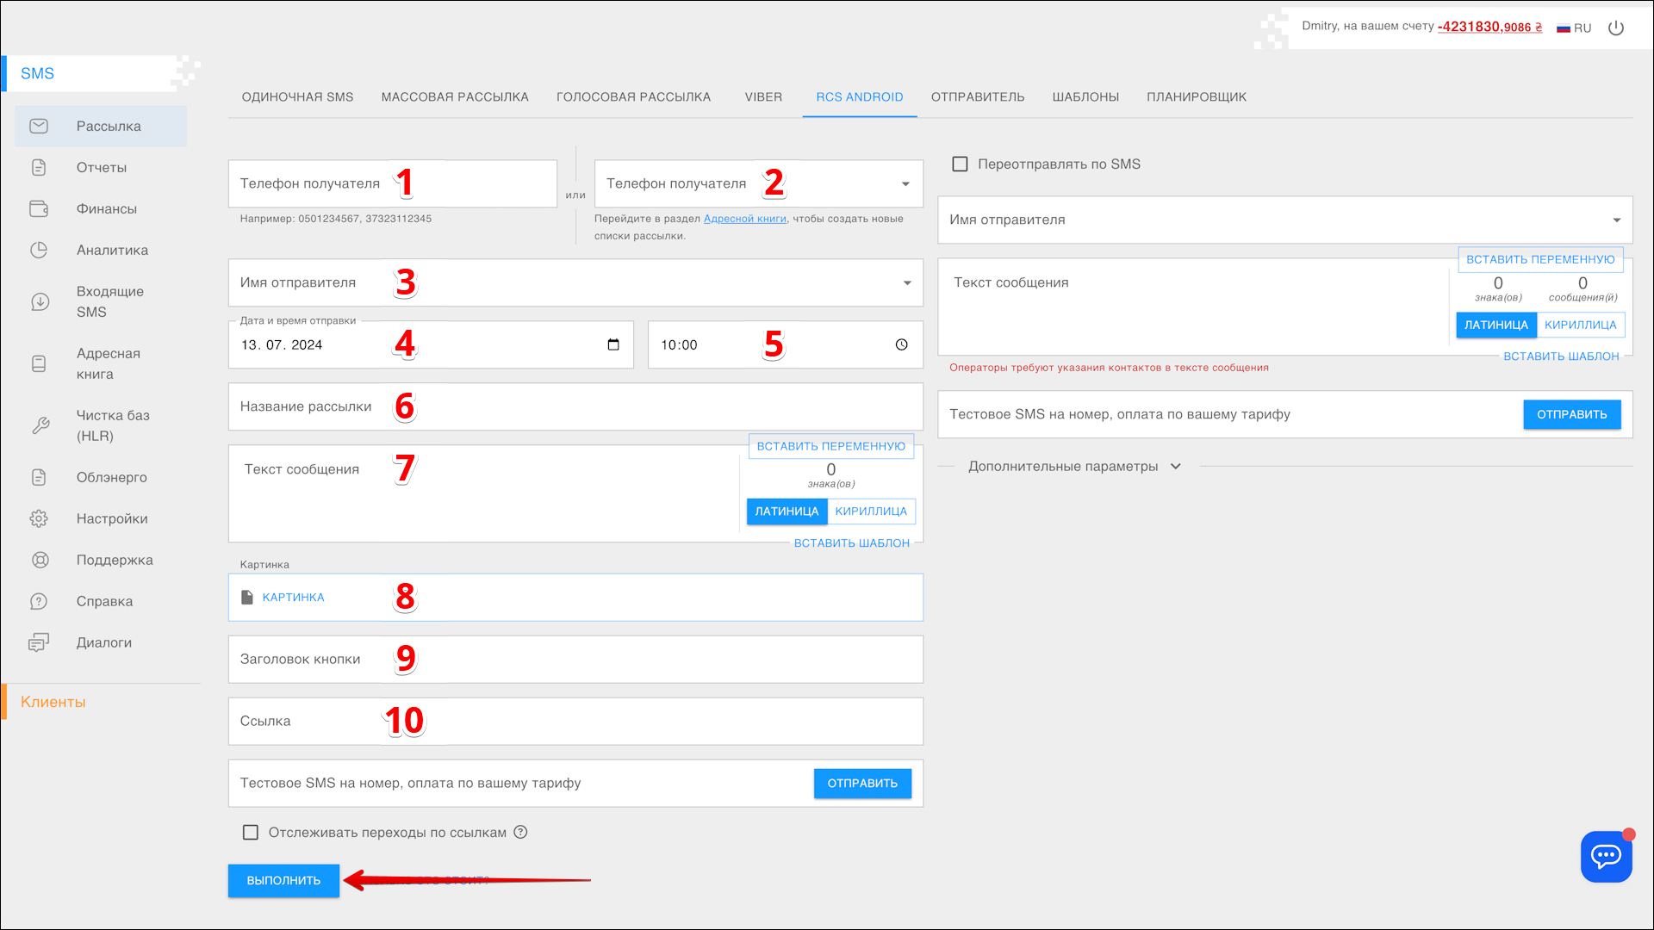The height and width of the screenshot is (930, 1654).
Task: Open Финансы wallet icon in sidebar
Action: (x=39, y=208)
